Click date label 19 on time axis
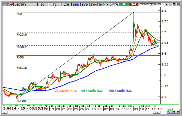This screenshot has height=116, width=182. pos(52,109)
